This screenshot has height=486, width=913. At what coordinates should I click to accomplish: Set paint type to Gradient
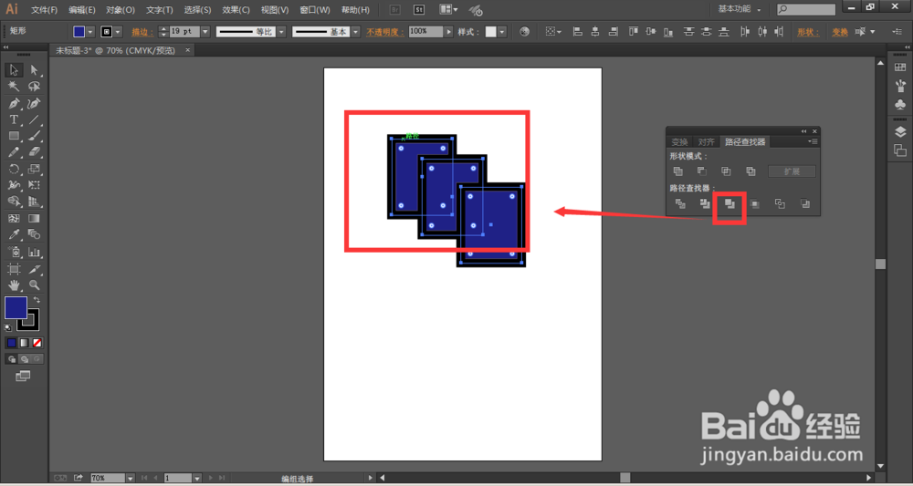click(x=24, y=343)
